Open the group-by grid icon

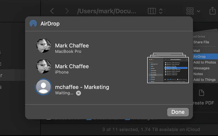(x=190, y=11)
